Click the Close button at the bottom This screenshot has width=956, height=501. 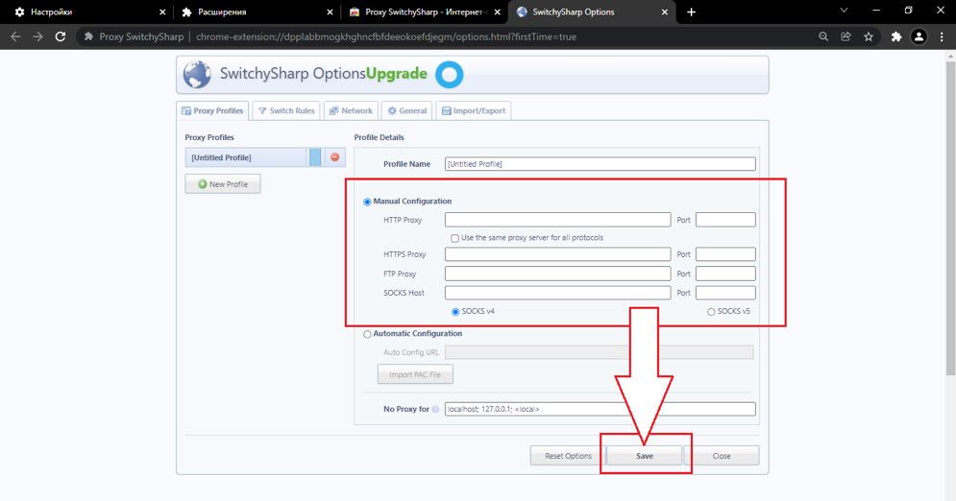coord(722,455)
